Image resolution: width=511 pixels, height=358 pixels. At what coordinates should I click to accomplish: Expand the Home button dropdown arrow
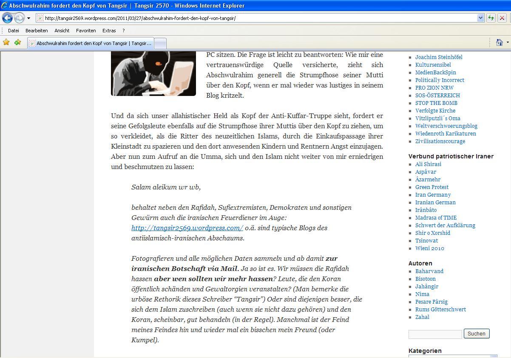[507, 42]
